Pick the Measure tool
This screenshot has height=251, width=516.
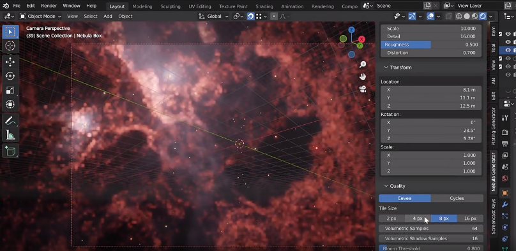[10, 135]
